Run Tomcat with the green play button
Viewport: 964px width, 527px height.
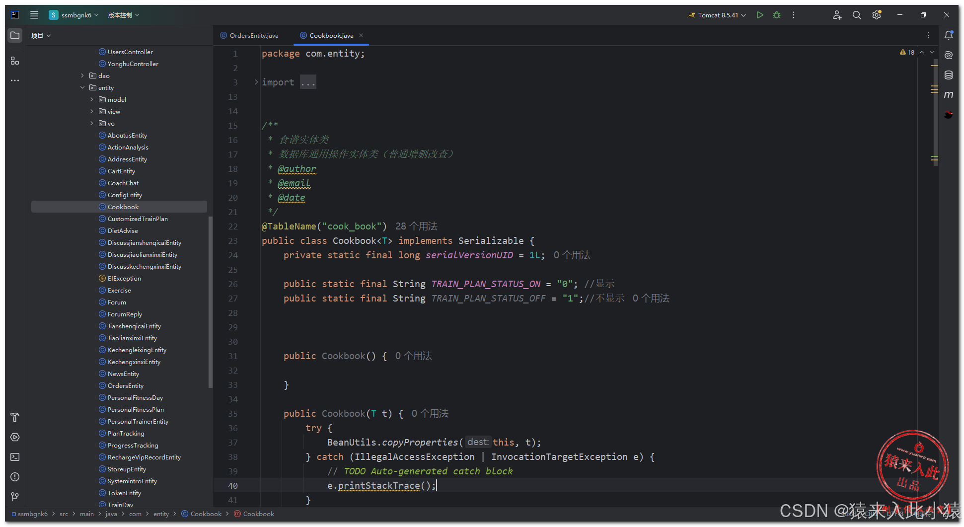[x=759, y=15]
